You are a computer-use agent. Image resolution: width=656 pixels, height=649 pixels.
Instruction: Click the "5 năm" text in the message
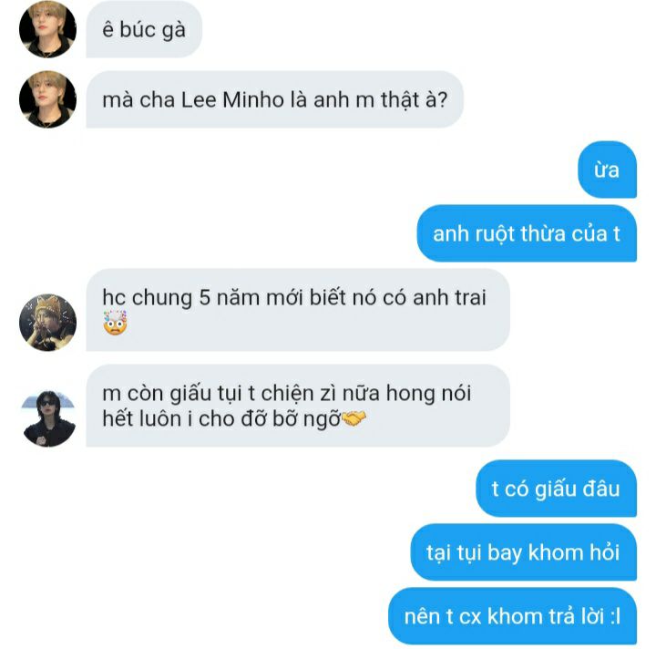pos(230,297)
